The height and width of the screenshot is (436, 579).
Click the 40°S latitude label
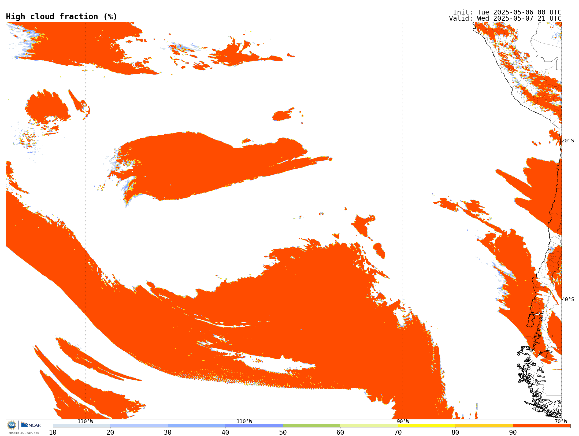[x=568, y=300]
